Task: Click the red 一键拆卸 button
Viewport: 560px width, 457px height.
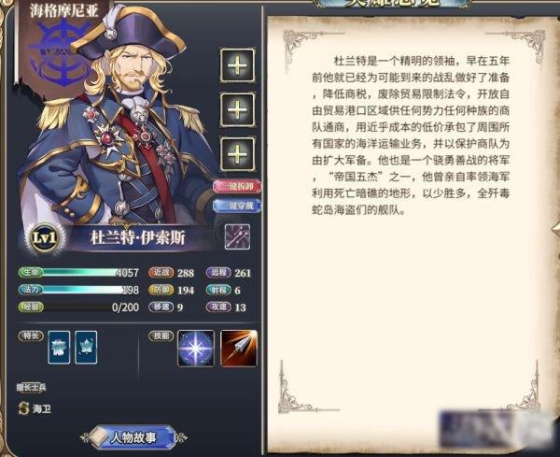Action: tap(237, 186)
